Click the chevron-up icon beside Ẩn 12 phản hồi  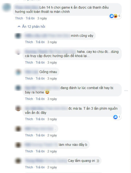pos(19,27)
